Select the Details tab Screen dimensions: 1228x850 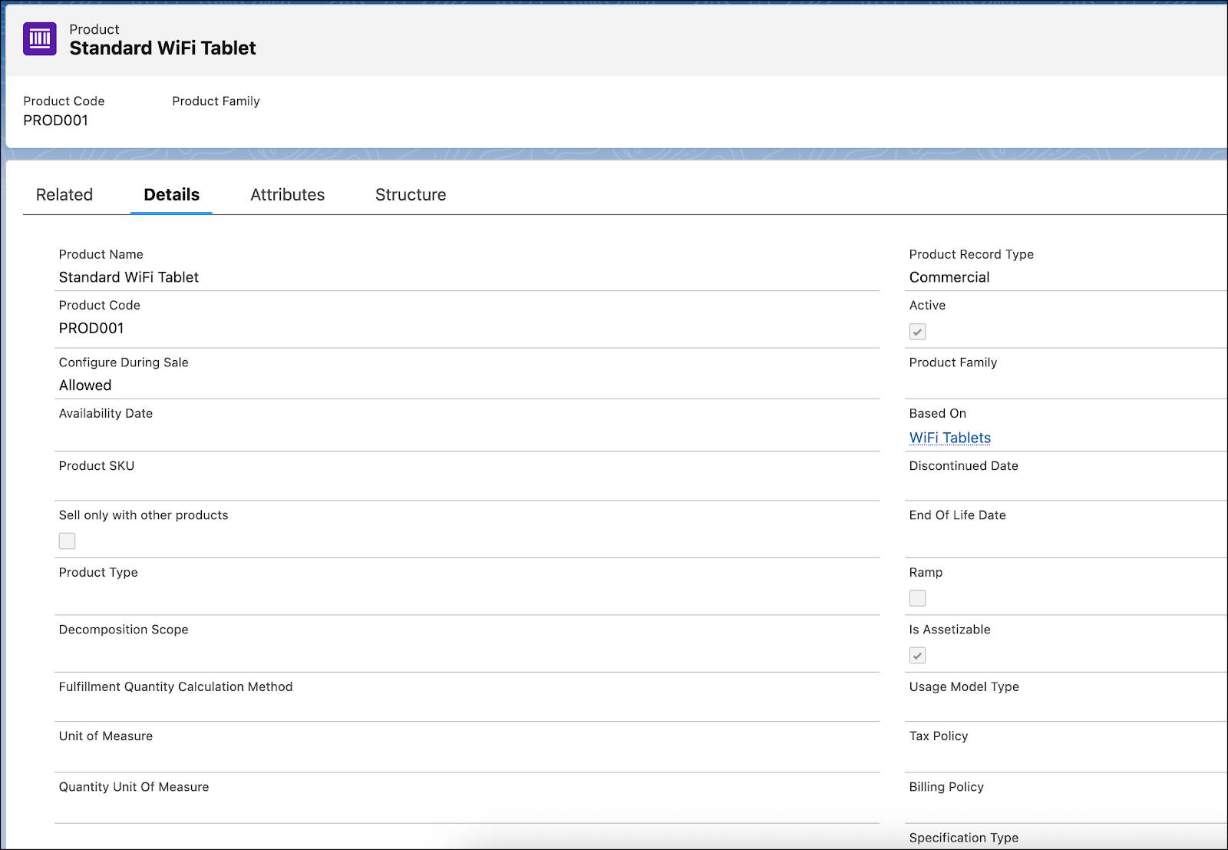(171, 195)
